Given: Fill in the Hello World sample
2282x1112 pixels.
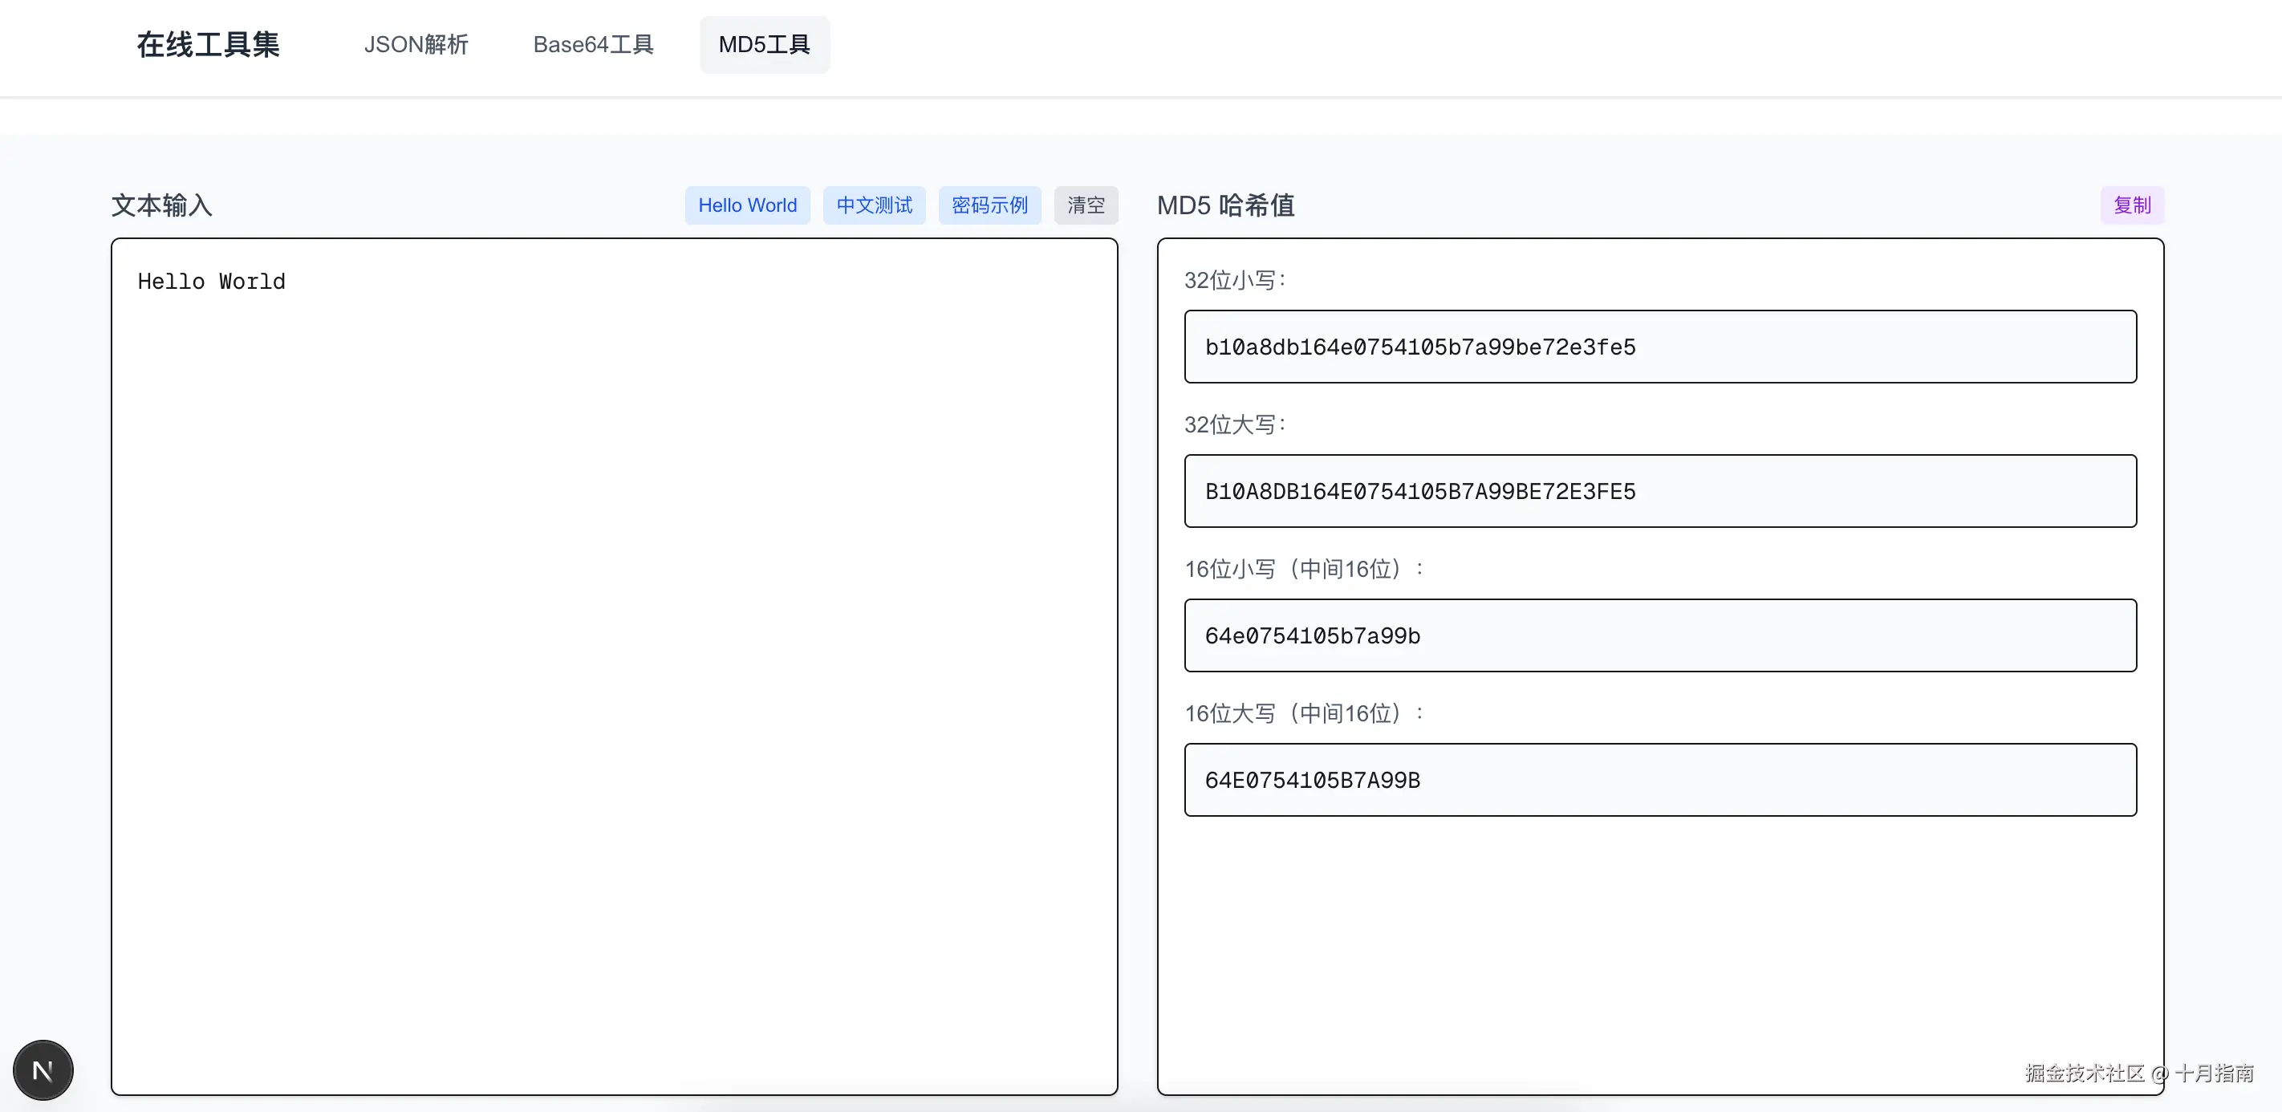Looking at the screenshot, I should click(x=747, y=205).
